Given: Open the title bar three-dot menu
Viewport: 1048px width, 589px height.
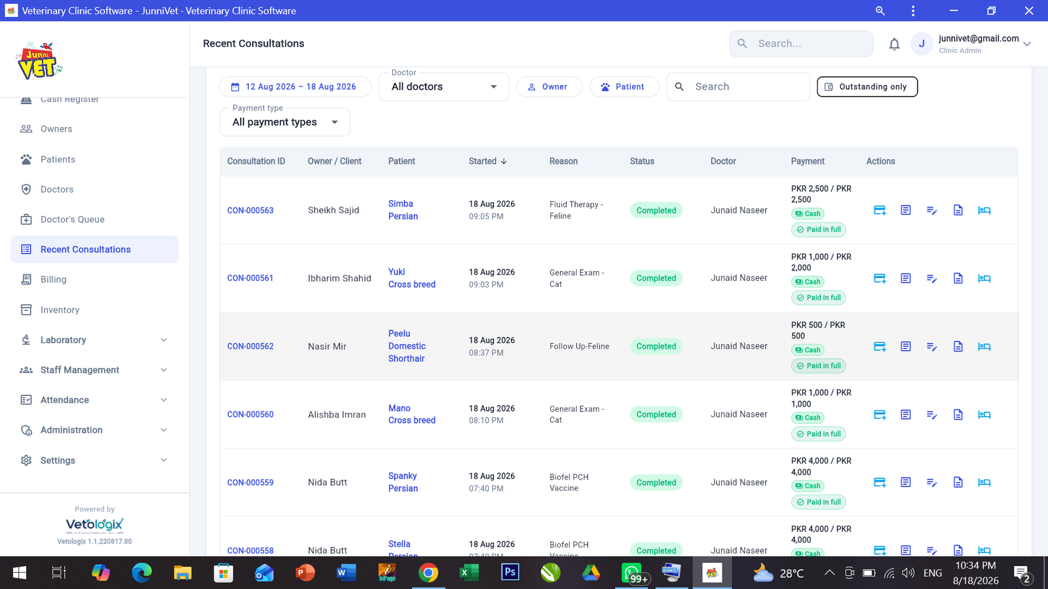Looking at the screenshot, I should (x=913, y=10).
